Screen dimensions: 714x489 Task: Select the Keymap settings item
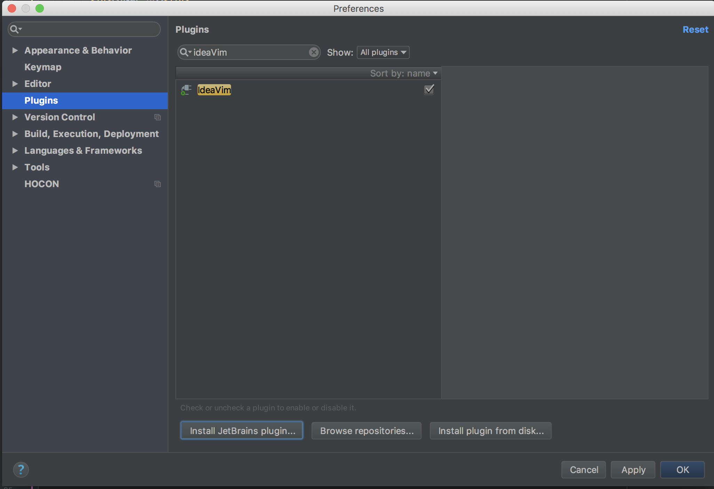(43, 67)
